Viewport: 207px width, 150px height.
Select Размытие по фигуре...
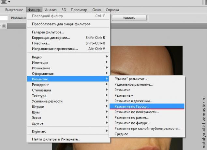pyautogui.click(x=147, y=123)
